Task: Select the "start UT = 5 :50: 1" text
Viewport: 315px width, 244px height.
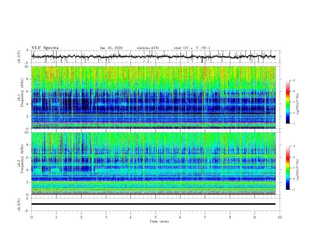Action: pos(192,48)
